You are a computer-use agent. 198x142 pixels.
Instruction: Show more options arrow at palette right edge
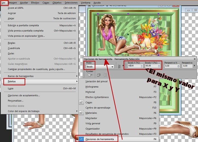[x=194, y=66]
